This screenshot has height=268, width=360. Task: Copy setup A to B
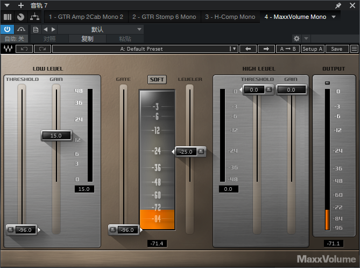tap(288, 49)
